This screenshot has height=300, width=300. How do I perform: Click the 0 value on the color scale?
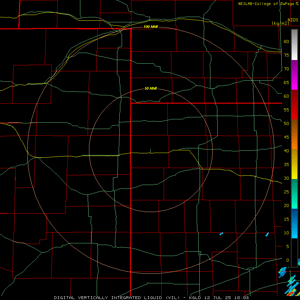[288, 260]
